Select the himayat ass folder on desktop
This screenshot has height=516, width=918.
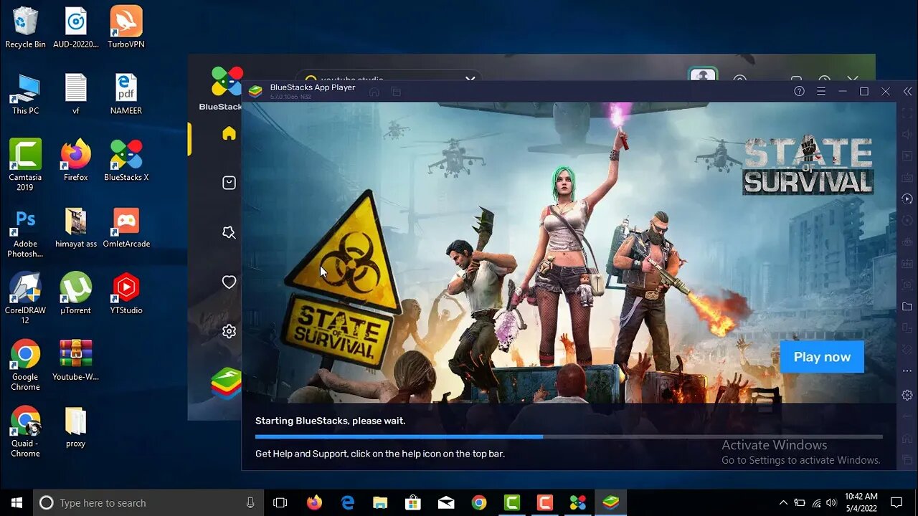(75, 228)
